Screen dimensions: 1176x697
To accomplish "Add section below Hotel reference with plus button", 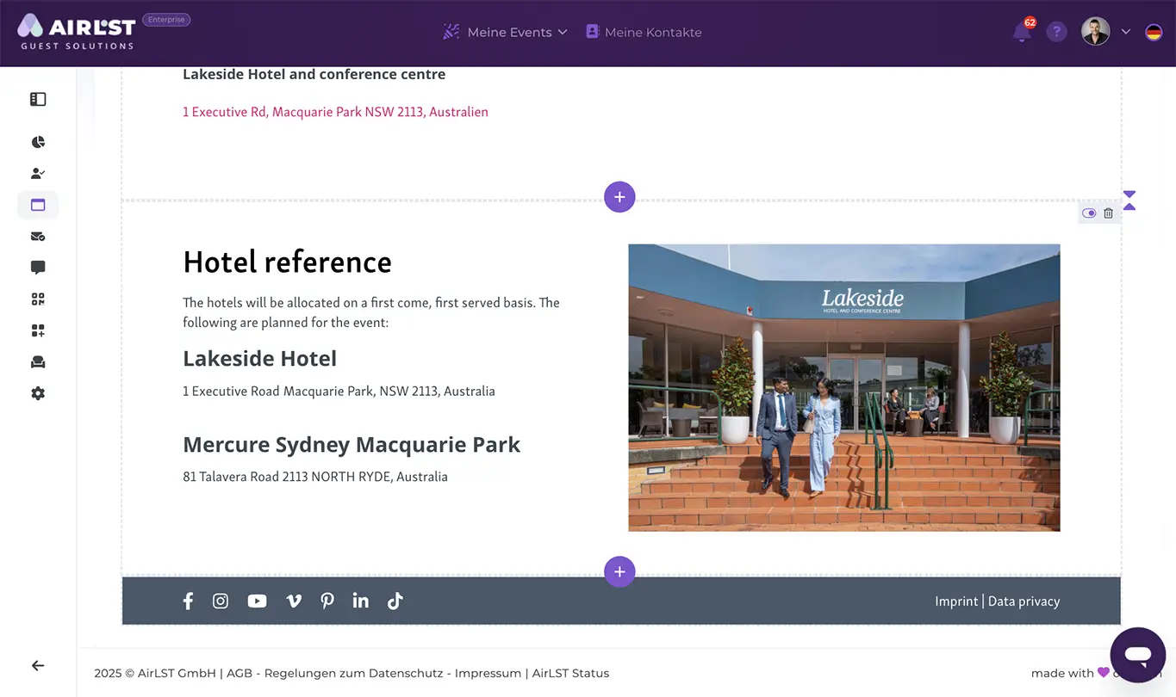I will [x=619, y=571].
